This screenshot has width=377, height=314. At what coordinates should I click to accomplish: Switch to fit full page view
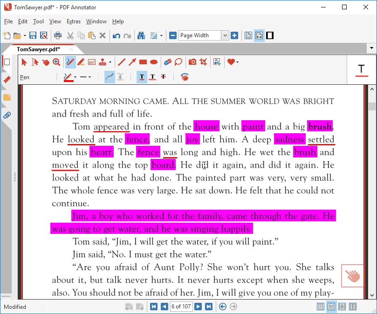[248, 35]
